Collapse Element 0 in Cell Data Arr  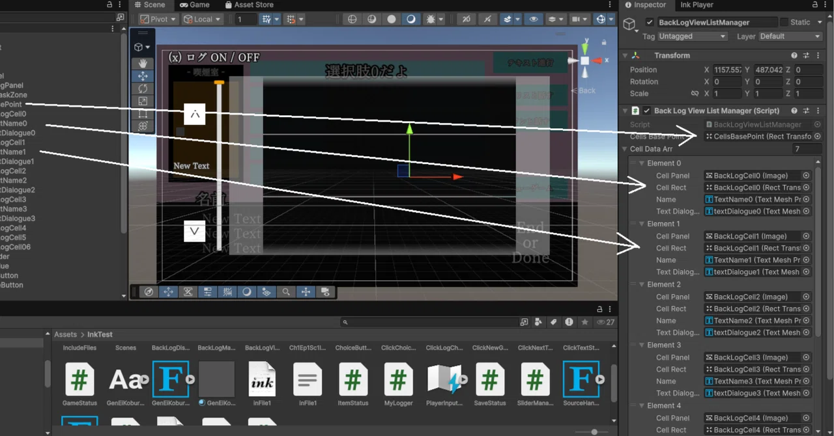[x=642, y=163]
